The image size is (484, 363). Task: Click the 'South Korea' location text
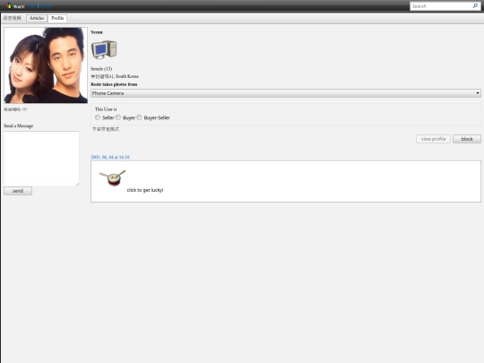pos(127,76)
